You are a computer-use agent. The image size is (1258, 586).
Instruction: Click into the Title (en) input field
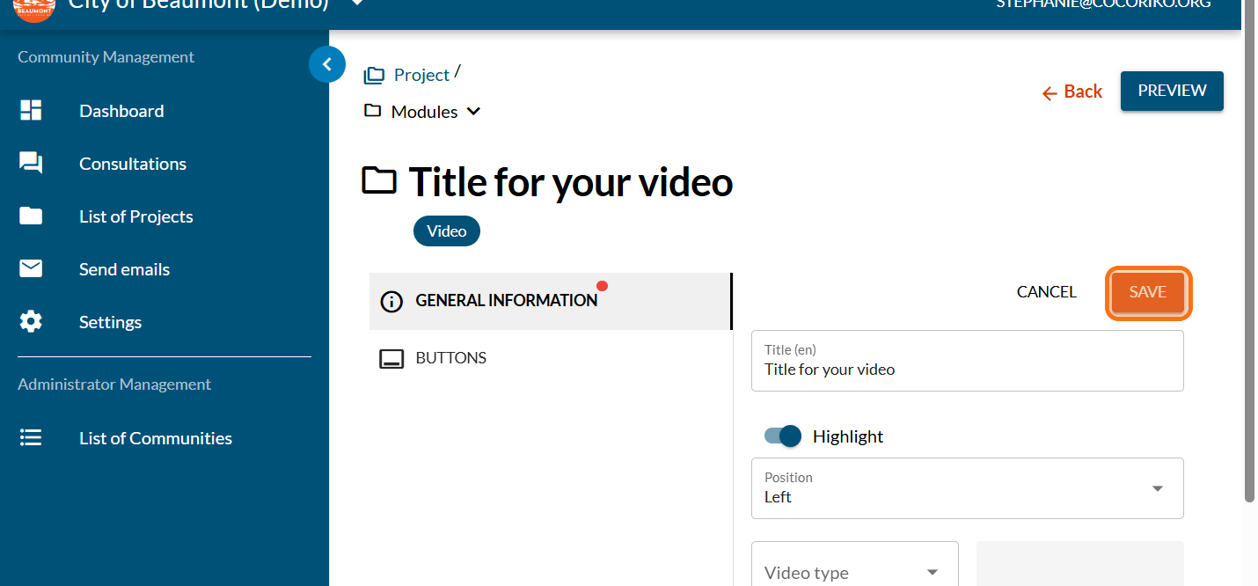[967, 370]
